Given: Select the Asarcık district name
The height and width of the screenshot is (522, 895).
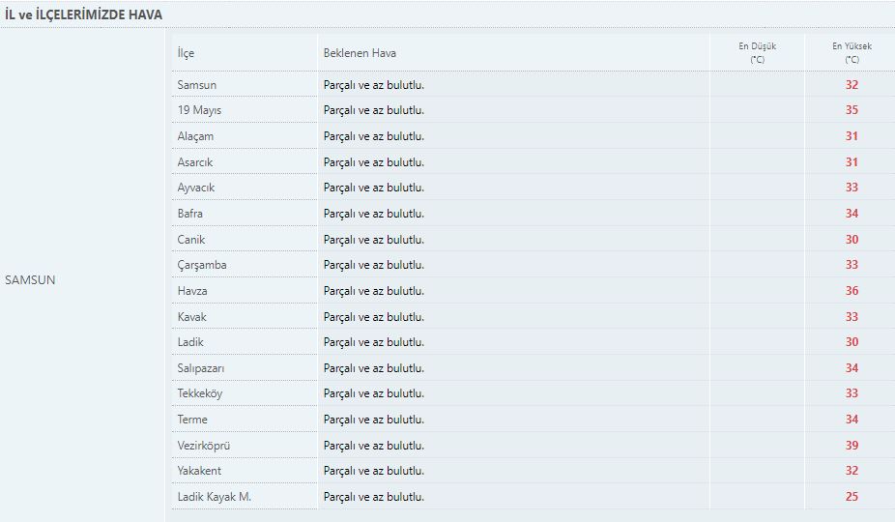Looking at the screenshot, I should 194,162.
